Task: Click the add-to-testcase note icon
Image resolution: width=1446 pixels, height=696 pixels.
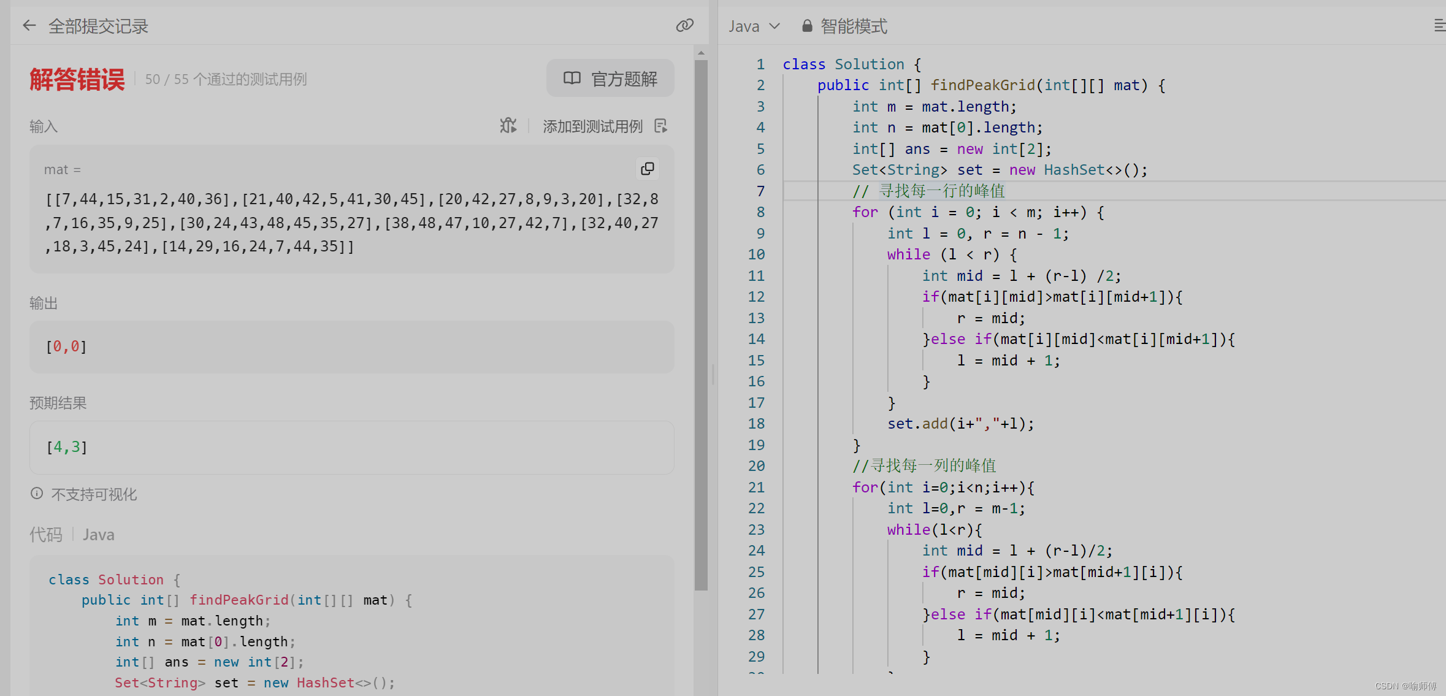Action: coord(660,126)
